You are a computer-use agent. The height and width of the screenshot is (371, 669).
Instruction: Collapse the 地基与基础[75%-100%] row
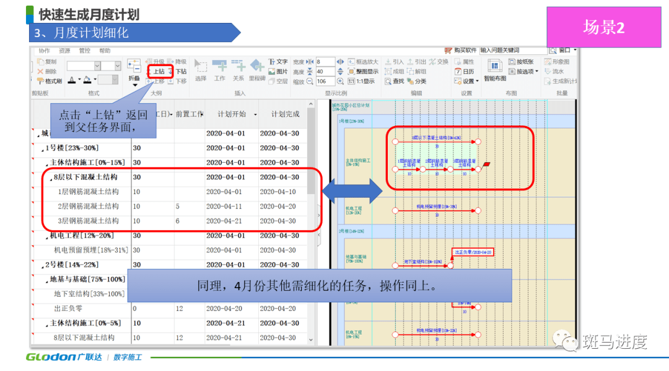coord(46,281)
